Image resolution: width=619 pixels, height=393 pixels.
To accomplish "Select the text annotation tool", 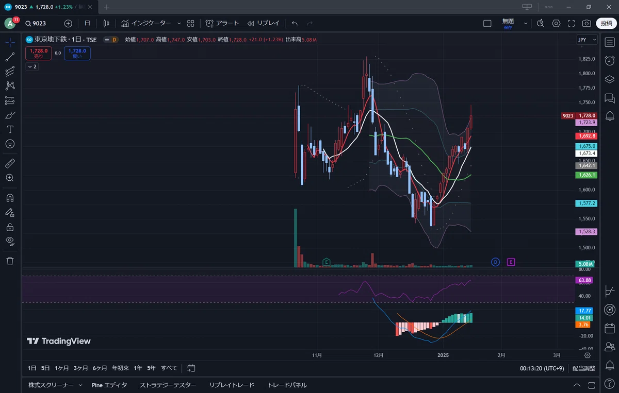I will (10, 129).
